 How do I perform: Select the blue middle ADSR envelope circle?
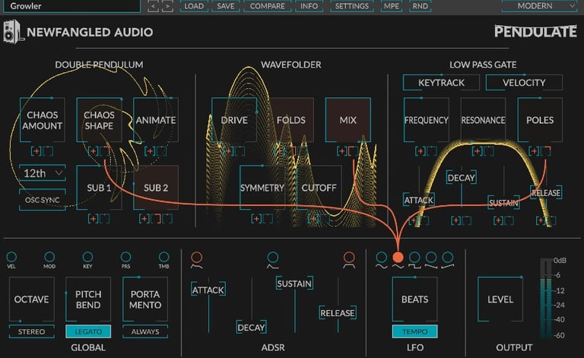(x=273, y=257)
